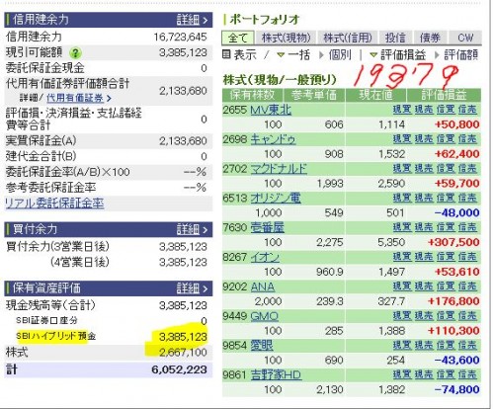This screenshot has height=409, width=494.
Task: Click 現買 for MV東北
Action: click(x=402, y=110)
